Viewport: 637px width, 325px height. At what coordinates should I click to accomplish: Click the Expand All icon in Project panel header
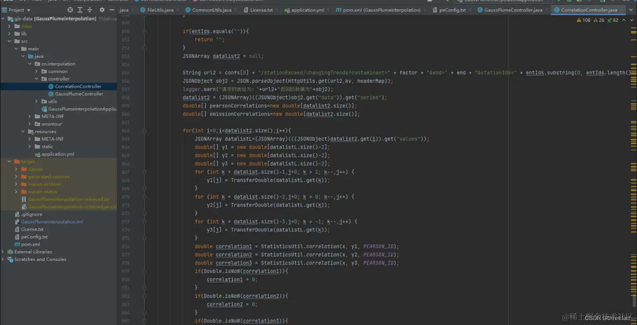pyautogui.click(x=80, y=10)
